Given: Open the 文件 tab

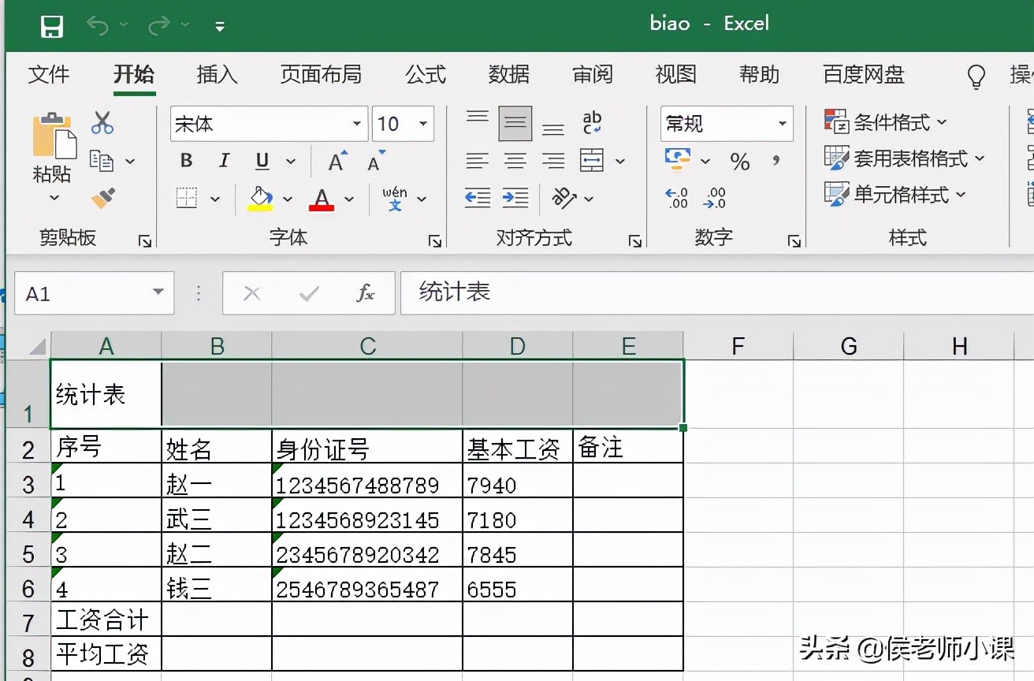Looking at the screenshot, I should tap(49, 75).
